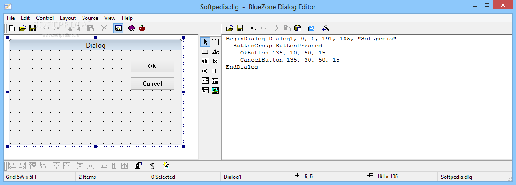Click the black tag icon in layout toolbar

click(152, 166)
